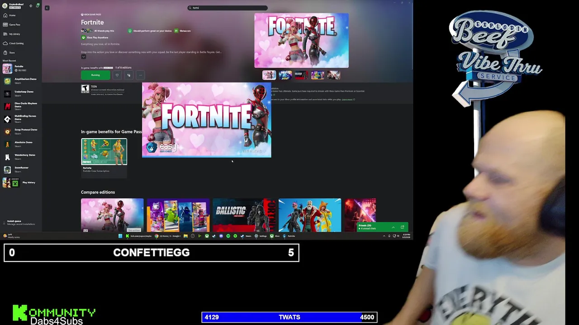Select SnowRunner in sidebar
This screenshot has width=579, height=325.
tap(20, 169)
